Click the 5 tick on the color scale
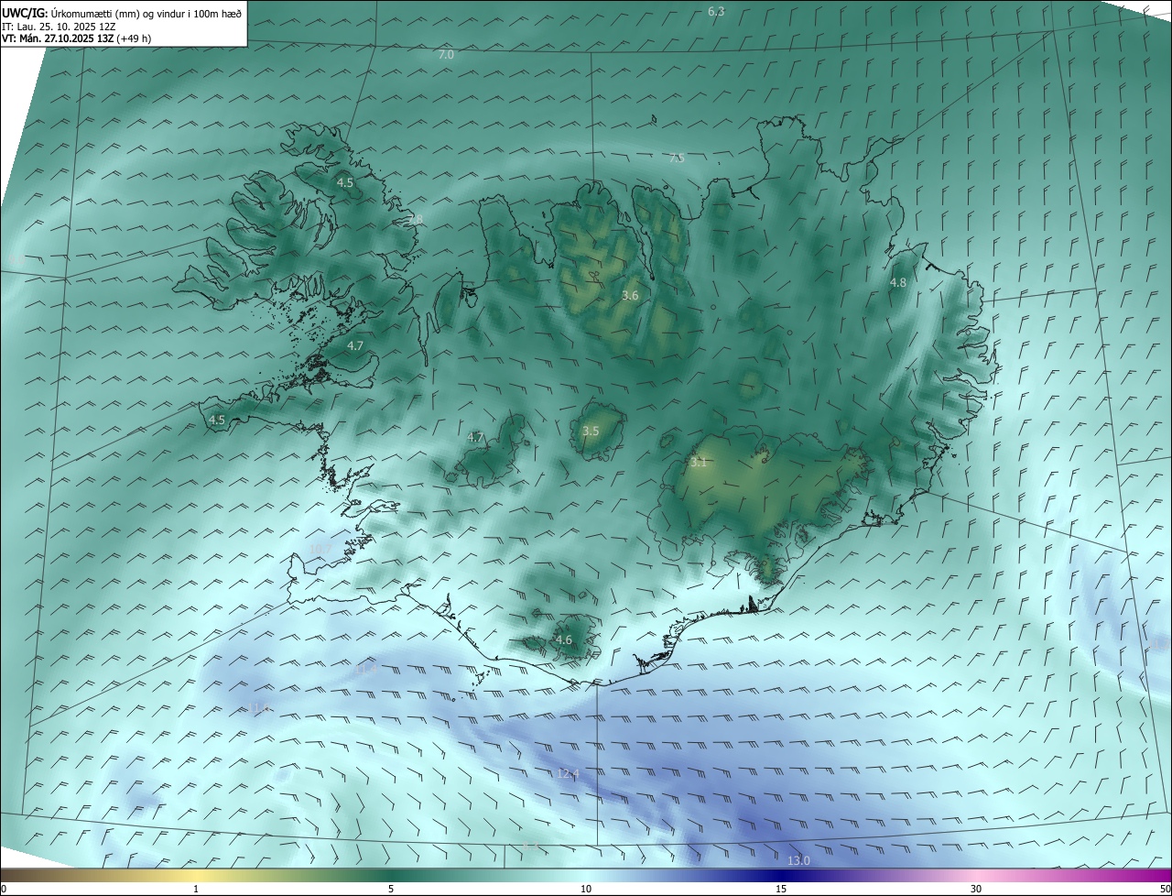1172x896 pixels. click(x=391, y=889)
